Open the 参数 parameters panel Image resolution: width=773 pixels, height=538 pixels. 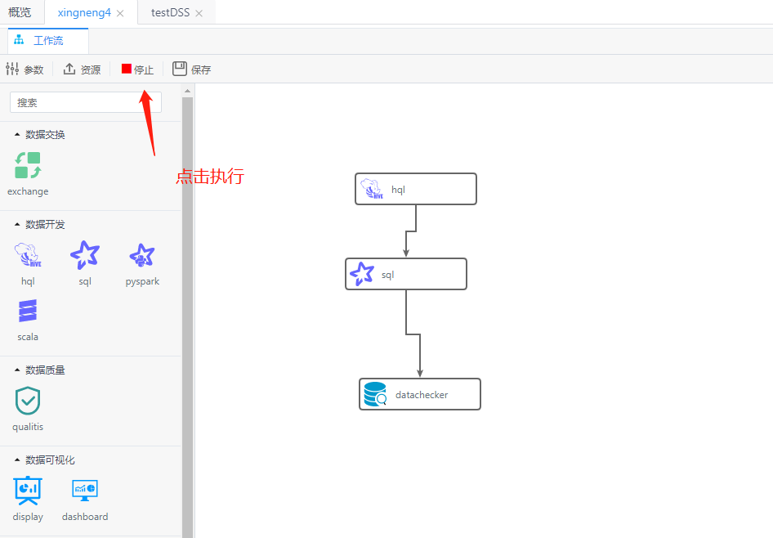click(25, 69)
